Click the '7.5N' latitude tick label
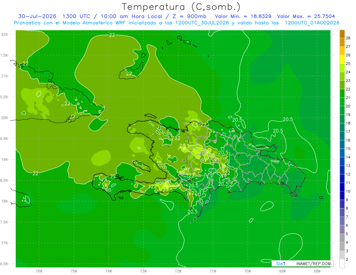Image resolution: width=356 pixels, height=275 pixels. pos(4,222)
